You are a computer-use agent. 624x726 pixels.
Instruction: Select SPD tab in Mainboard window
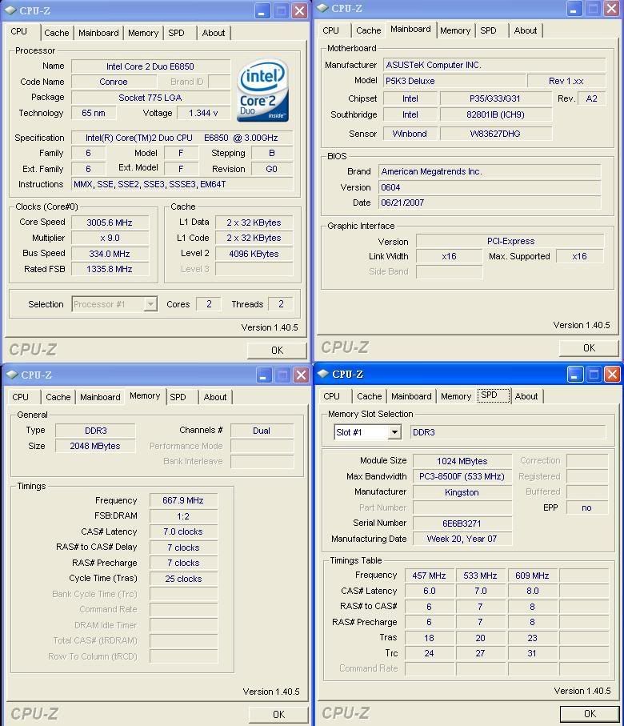click(x=488, y=30)
